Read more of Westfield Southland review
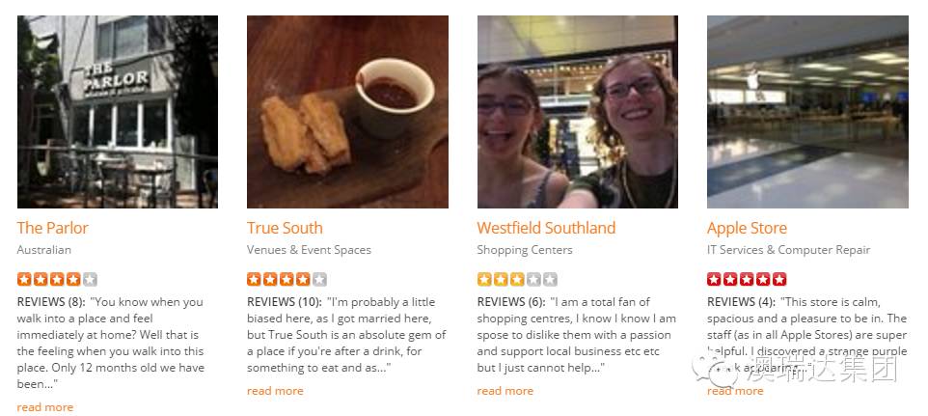 tap(505, 391)
